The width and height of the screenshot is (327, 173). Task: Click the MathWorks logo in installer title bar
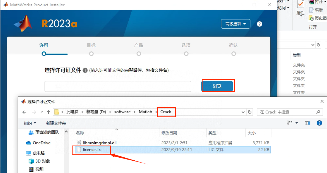(x=5, y=5)
